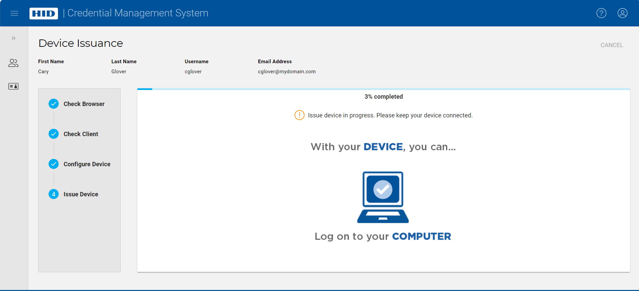Viewport: 639px width, 291px height.
Task: Click the 3% completed status text
Action: click(383, 97)
